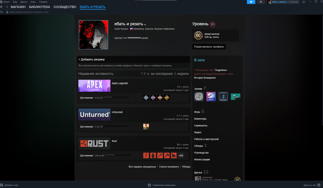Click the large profile avatar image
The image size is (323, 188).
94,35
